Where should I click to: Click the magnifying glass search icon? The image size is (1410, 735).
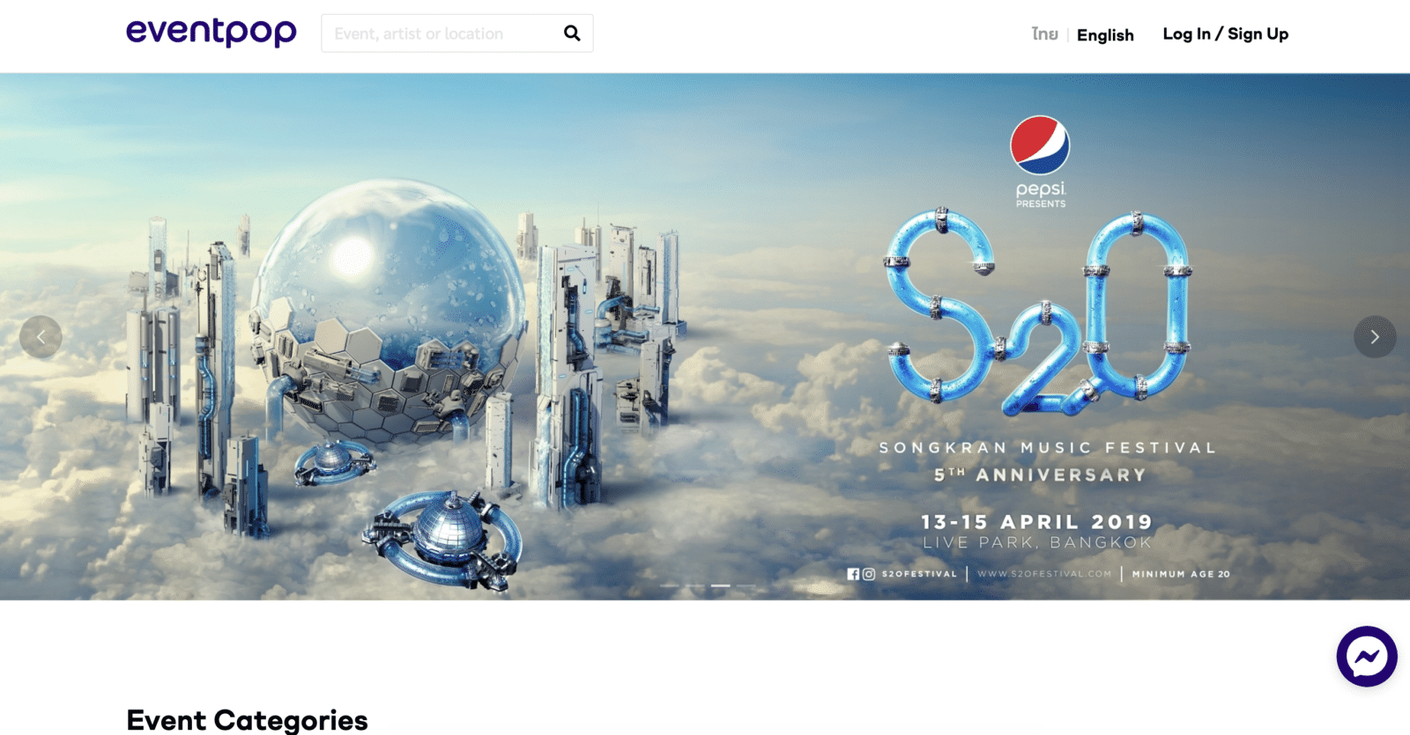coord(572,33)
